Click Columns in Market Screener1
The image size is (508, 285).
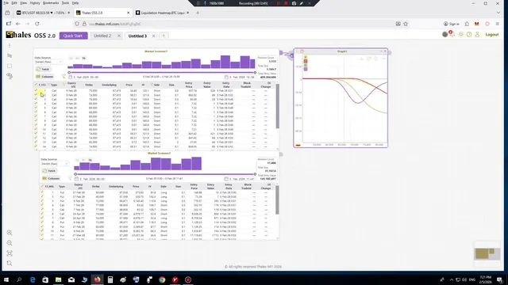click(44, 77)
